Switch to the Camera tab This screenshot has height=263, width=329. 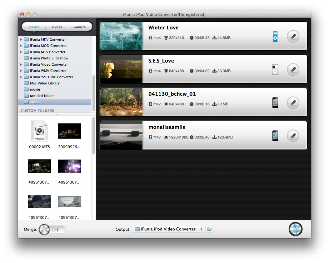tap(80, 27)
